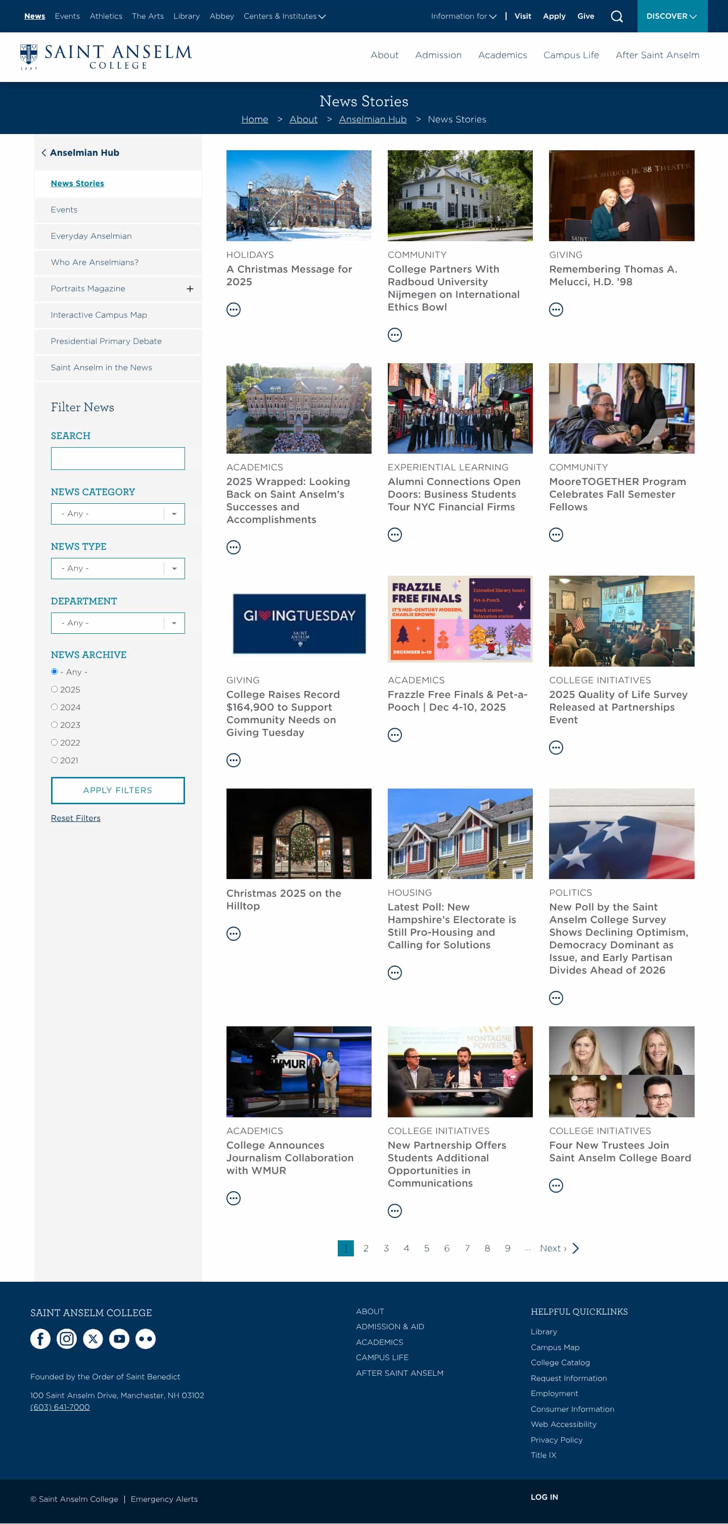Open Flickr social icon in footer
This screenshot has width=728, height=1524.
click(x=146, y=1338)
